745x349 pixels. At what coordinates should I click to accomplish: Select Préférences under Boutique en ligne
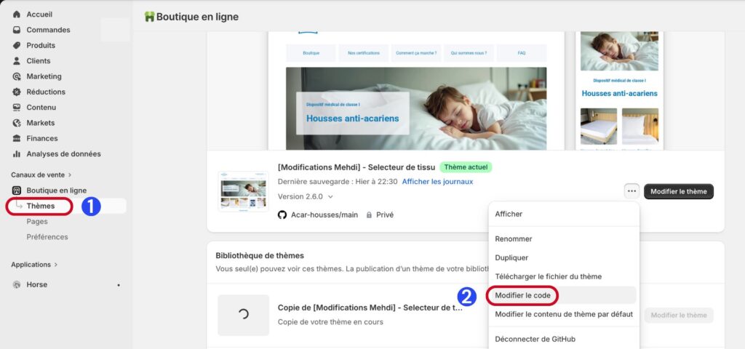coord(47,237)
